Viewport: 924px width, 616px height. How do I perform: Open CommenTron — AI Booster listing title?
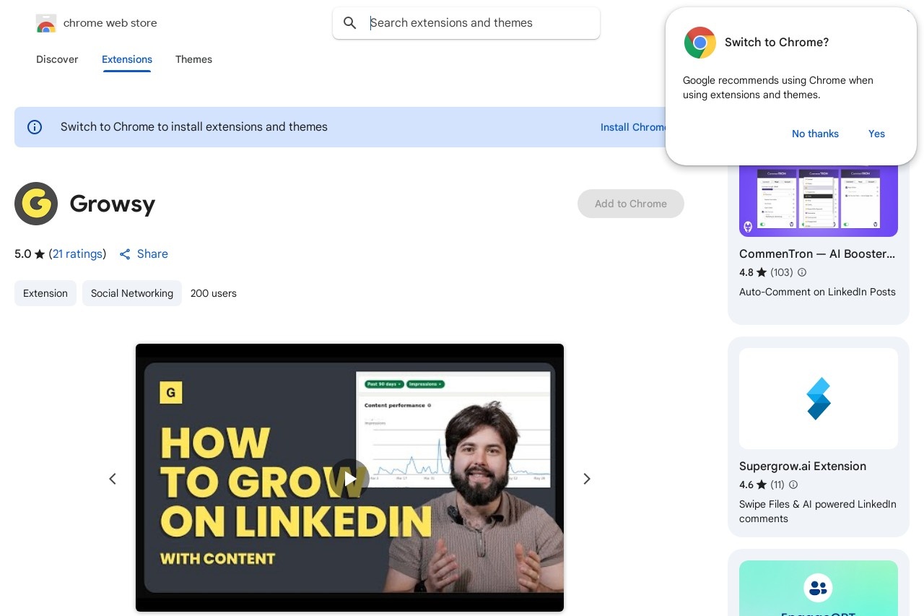(x=817, y=254)
